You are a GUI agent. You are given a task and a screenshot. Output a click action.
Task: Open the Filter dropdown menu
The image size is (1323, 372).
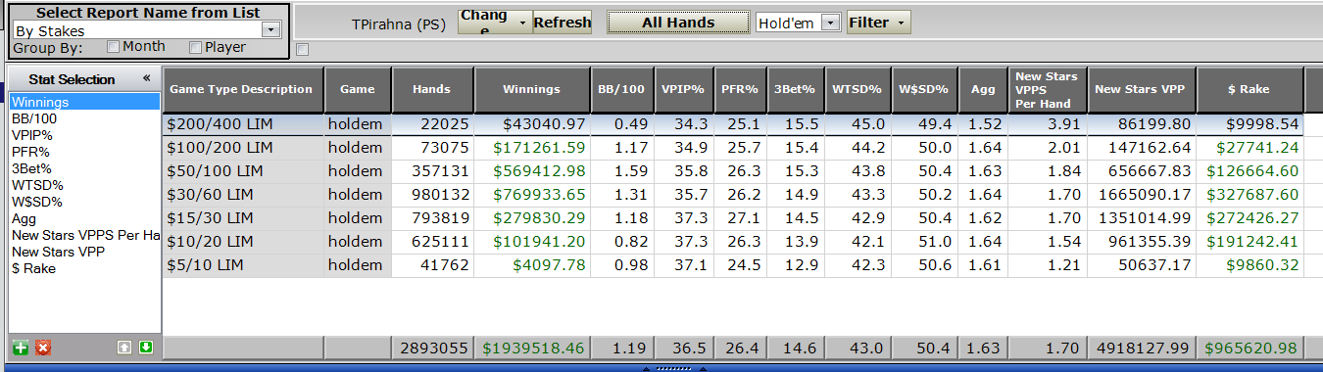click(x=879, y=23)
